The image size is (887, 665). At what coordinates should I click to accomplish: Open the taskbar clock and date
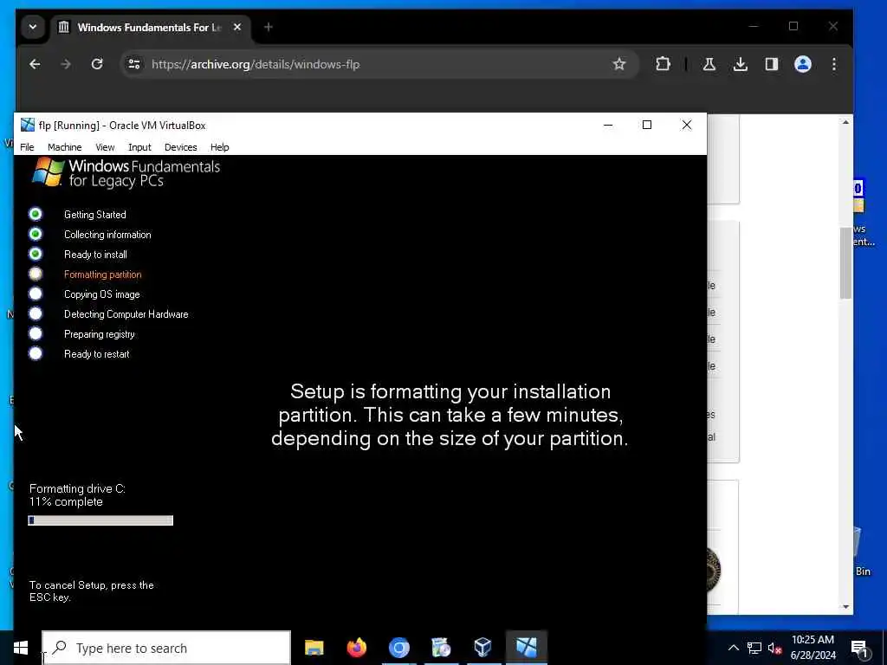click(x=813, y=648)
